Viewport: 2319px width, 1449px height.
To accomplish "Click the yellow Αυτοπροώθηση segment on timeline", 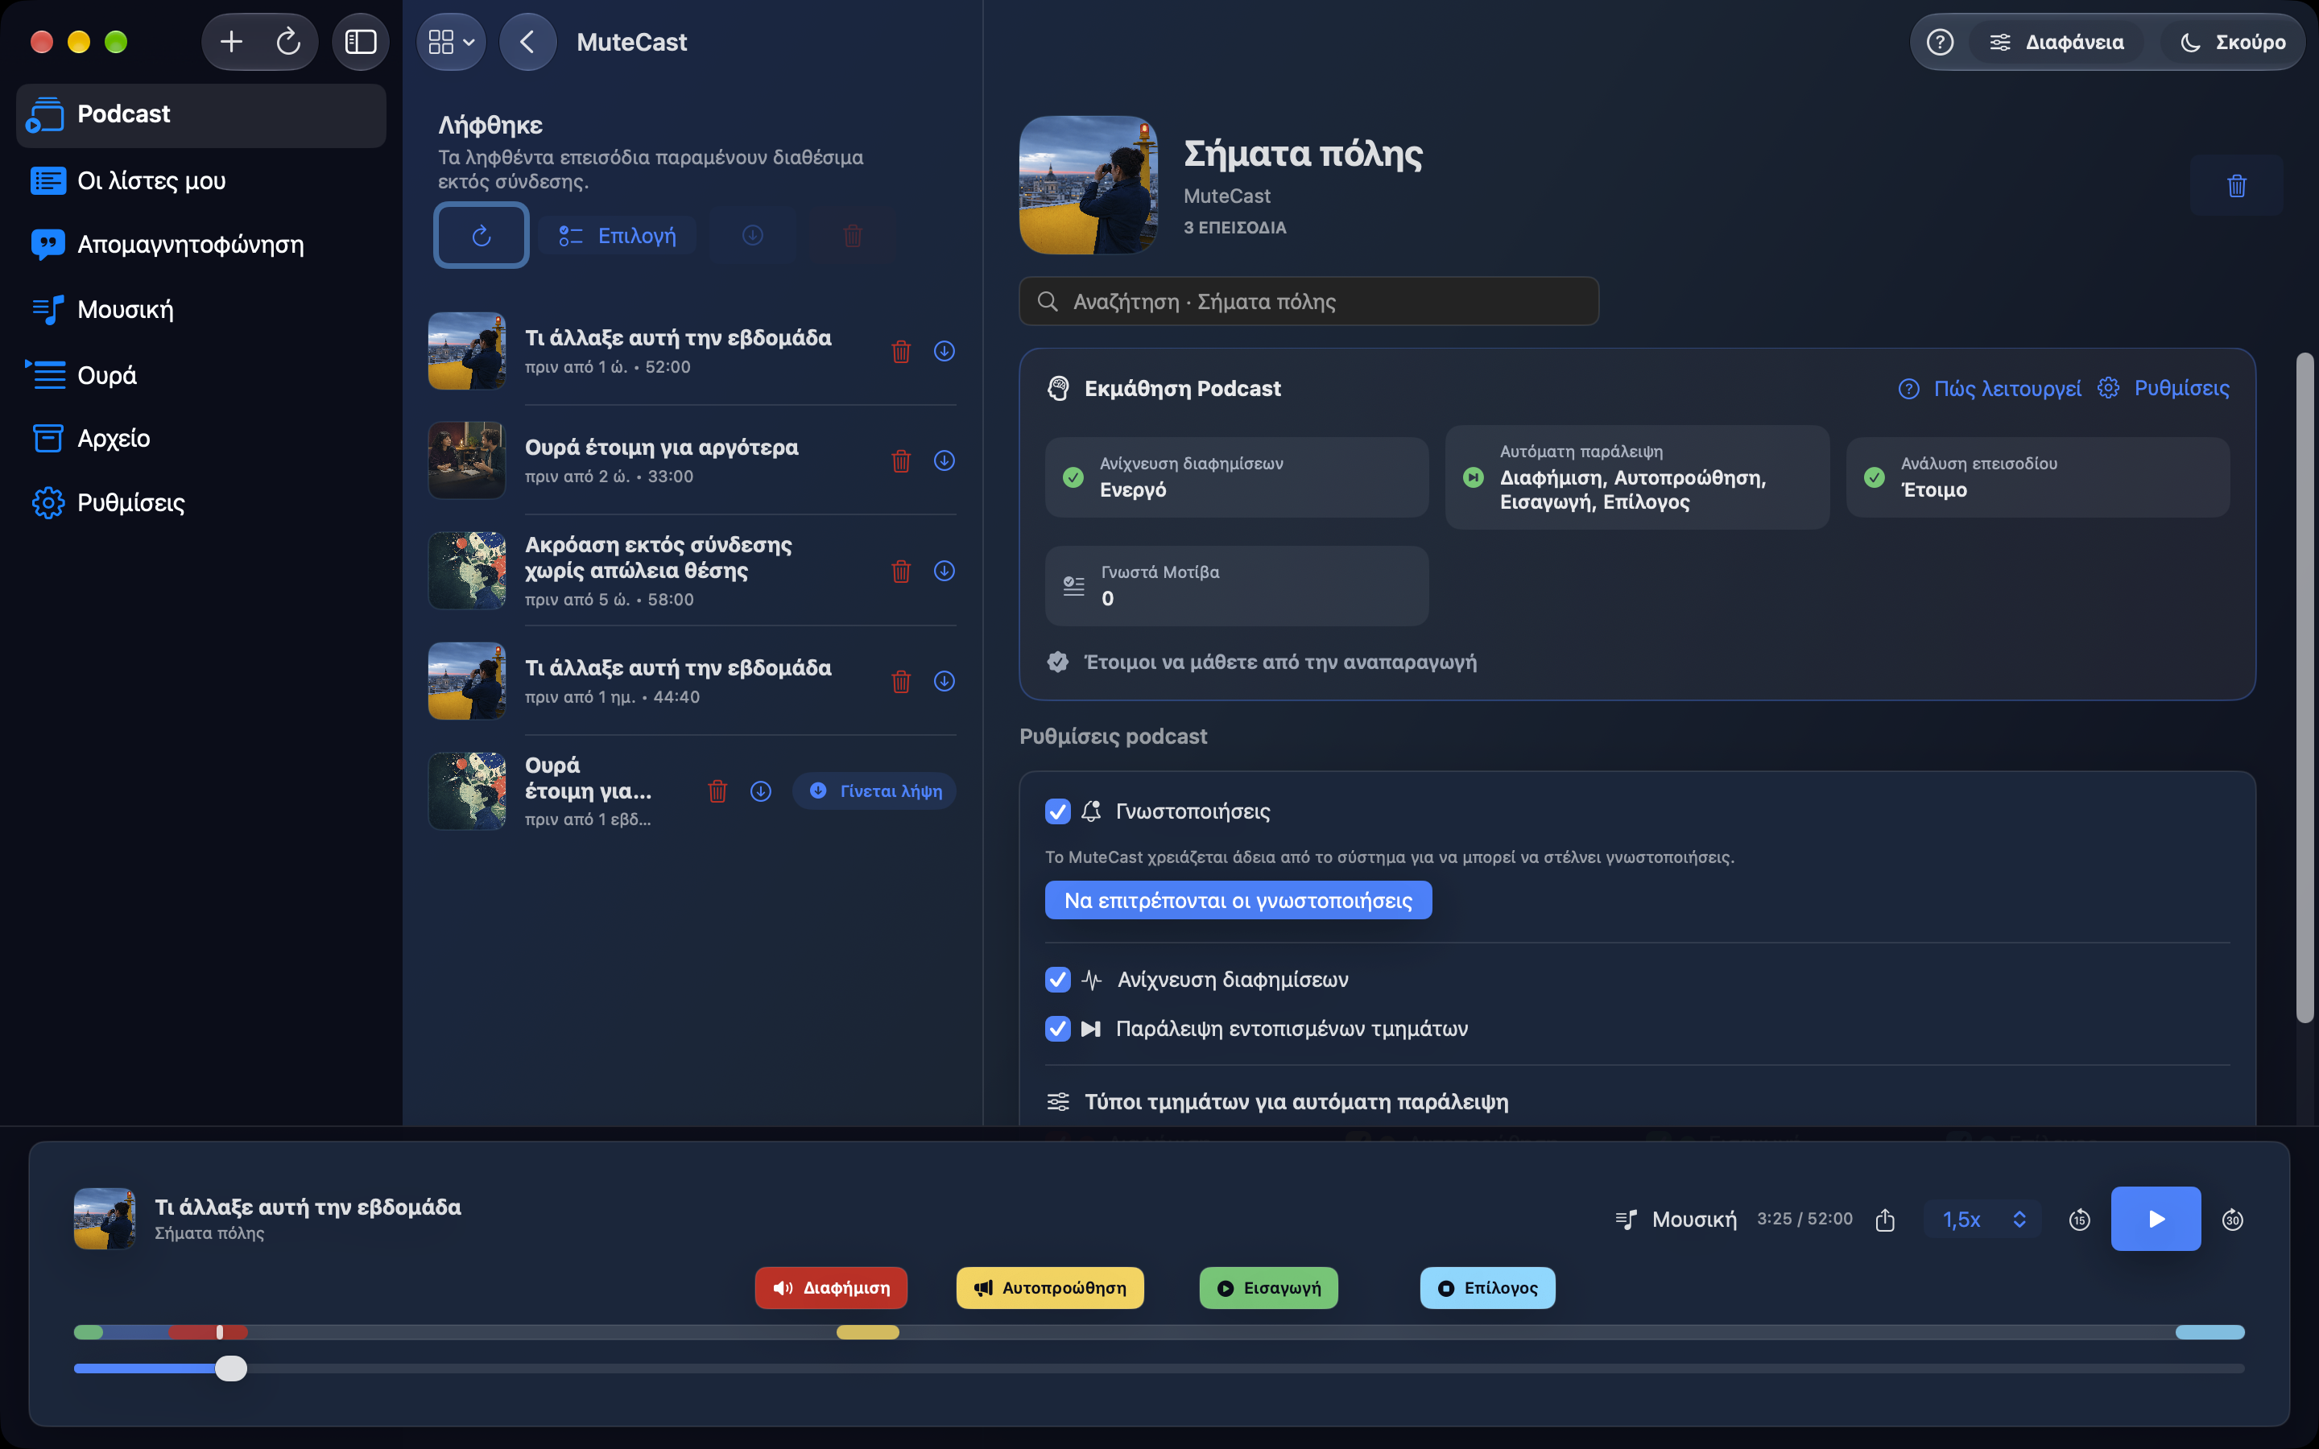I will pyautogui.click(x=867, y=1332).
